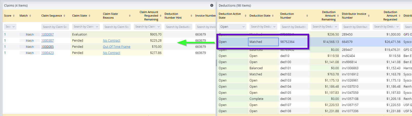This screenshot has height=116, width=412.
Task: Open claim sequence 1000097 link
Action: (47, 34)
